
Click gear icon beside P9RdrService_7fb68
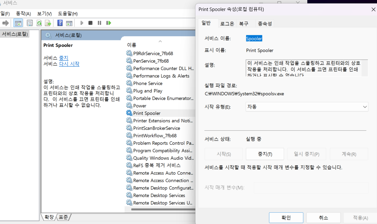(x=129, y=53)
